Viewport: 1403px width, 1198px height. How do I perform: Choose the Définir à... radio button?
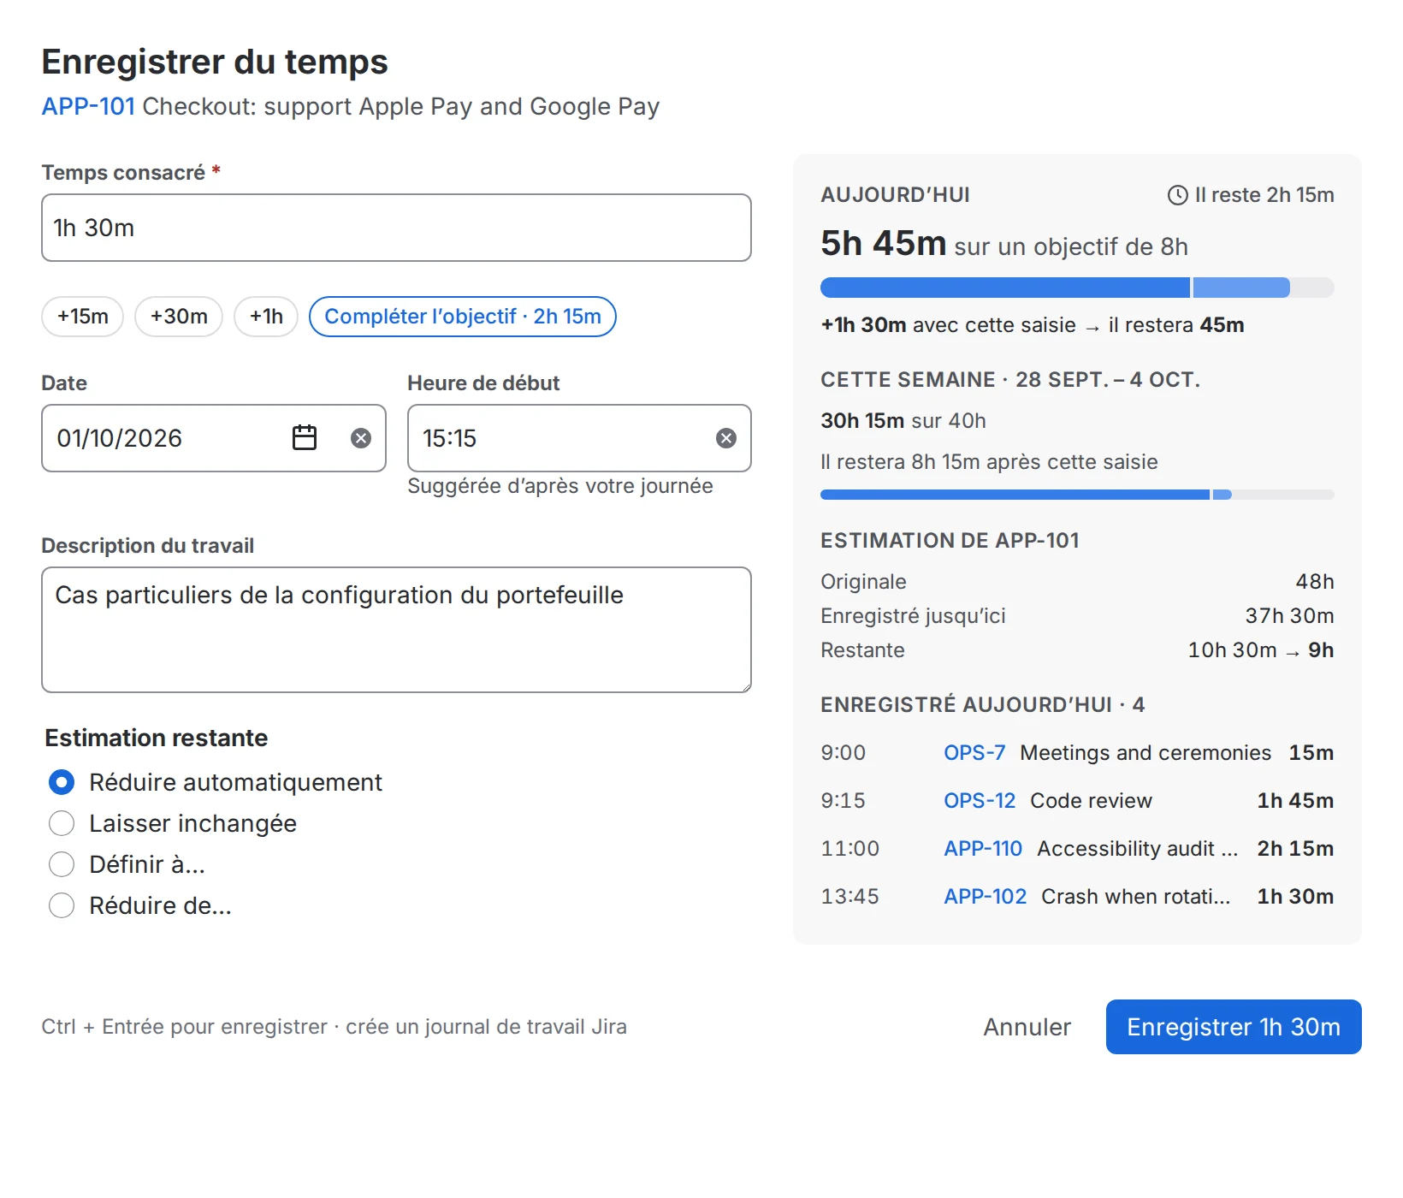point(62,864)
